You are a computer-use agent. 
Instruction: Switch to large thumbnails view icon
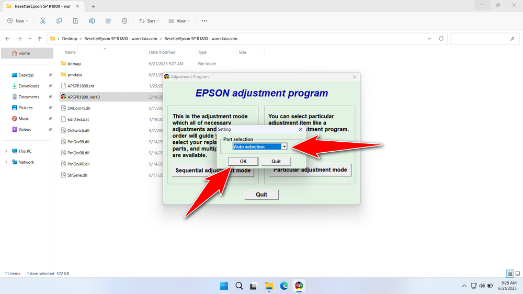pyautogui.click(x=518, y=274)
